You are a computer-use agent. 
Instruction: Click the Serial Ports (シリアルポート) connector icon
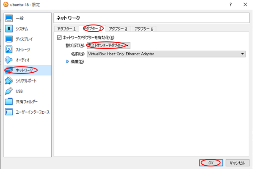[x=9, y=81]
